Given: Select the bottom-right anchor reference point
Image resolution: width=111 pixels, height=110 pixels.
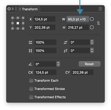Looking at the screenshot, I should click(23, 28).
